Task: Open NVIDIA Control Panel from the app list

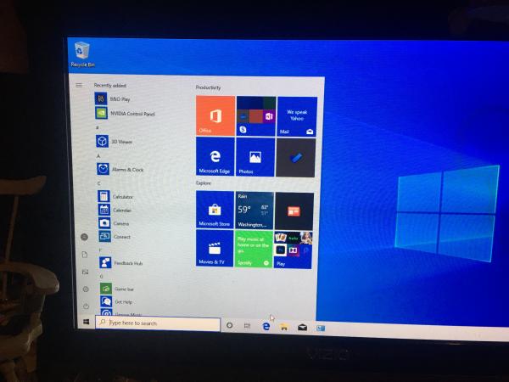Action: [125, 114]
